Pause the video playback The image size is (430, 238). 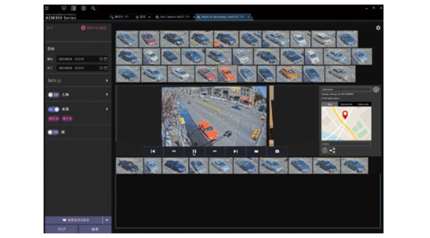click(x=194, y=151)
